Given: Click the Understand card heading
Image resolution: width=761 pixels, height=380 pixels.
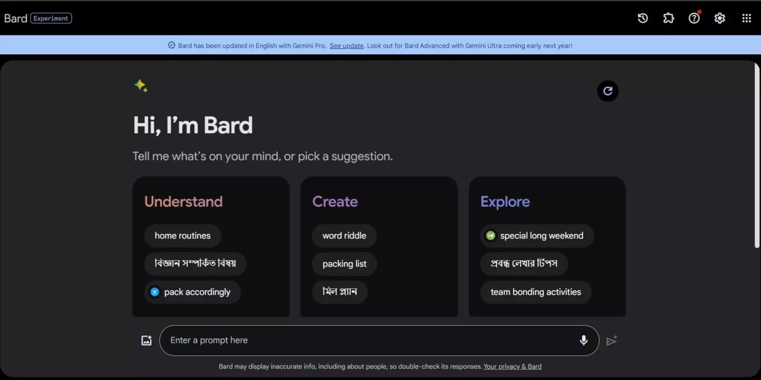Looking at the screenshot, I should [183, 201].
